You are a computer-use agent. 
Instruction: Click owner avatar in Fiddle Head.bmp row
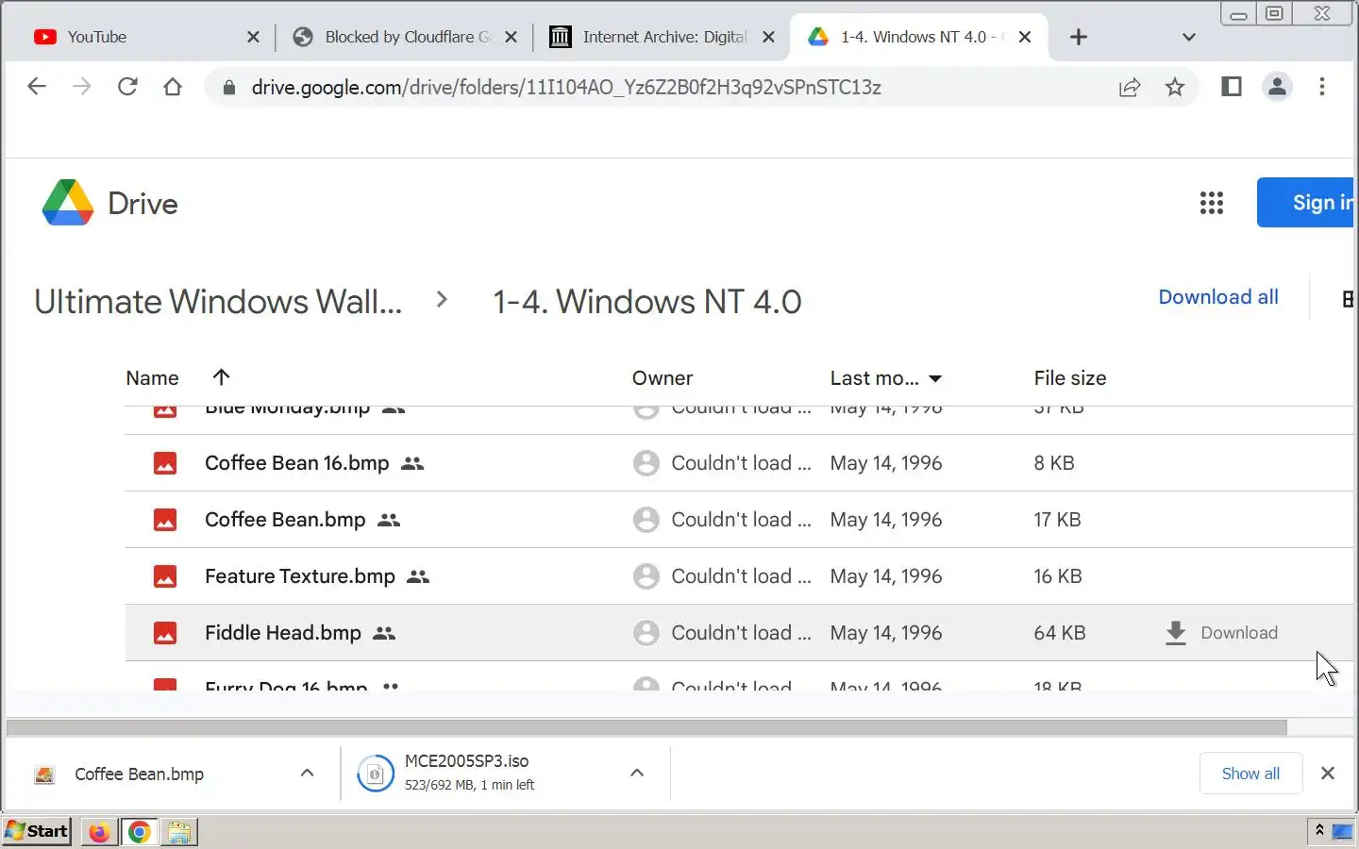tap(646, 633)
